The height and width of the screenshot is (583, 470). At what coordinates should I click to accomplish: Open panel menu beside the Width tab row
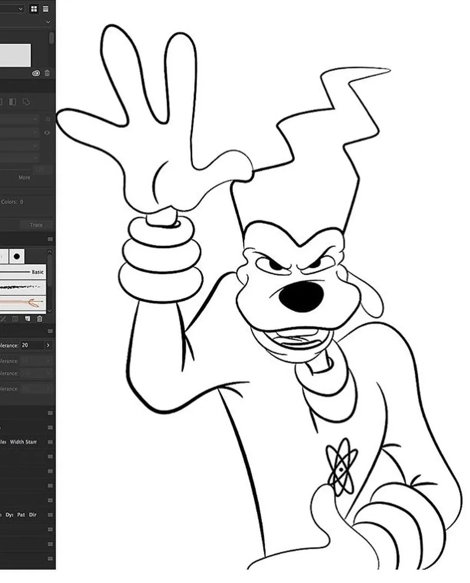(50, 442)
